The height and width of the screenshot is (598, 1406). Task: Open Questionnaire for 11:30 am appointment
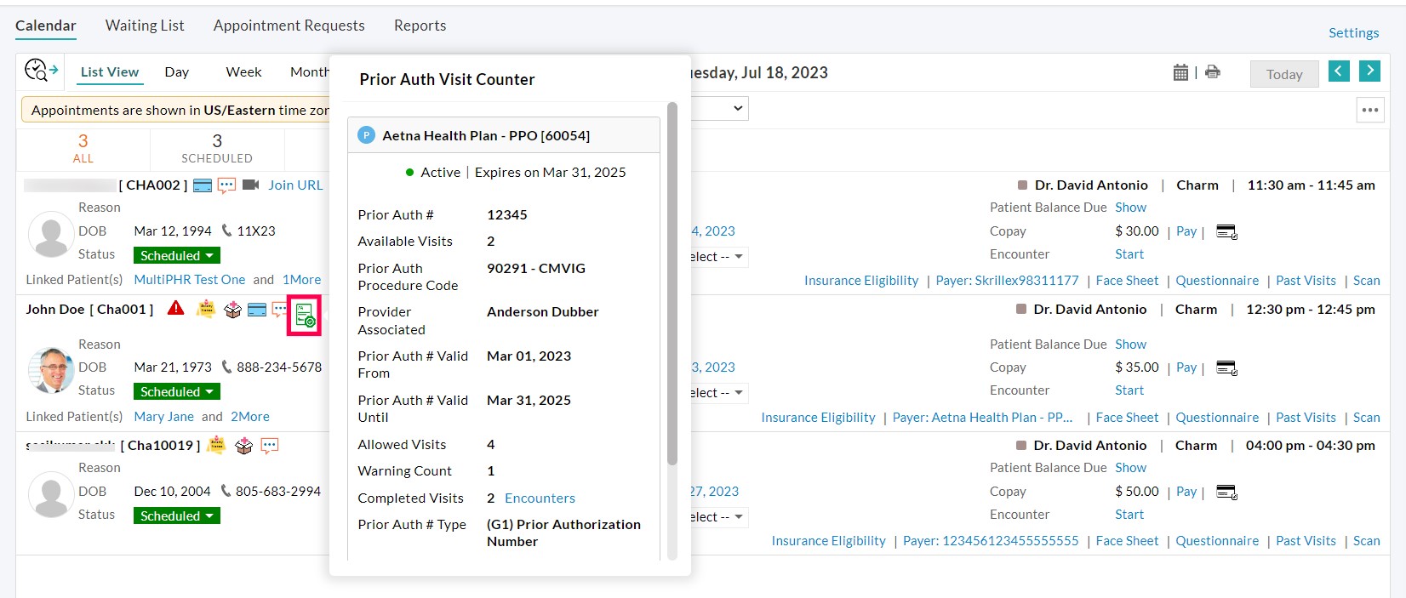pos(1217,281)
